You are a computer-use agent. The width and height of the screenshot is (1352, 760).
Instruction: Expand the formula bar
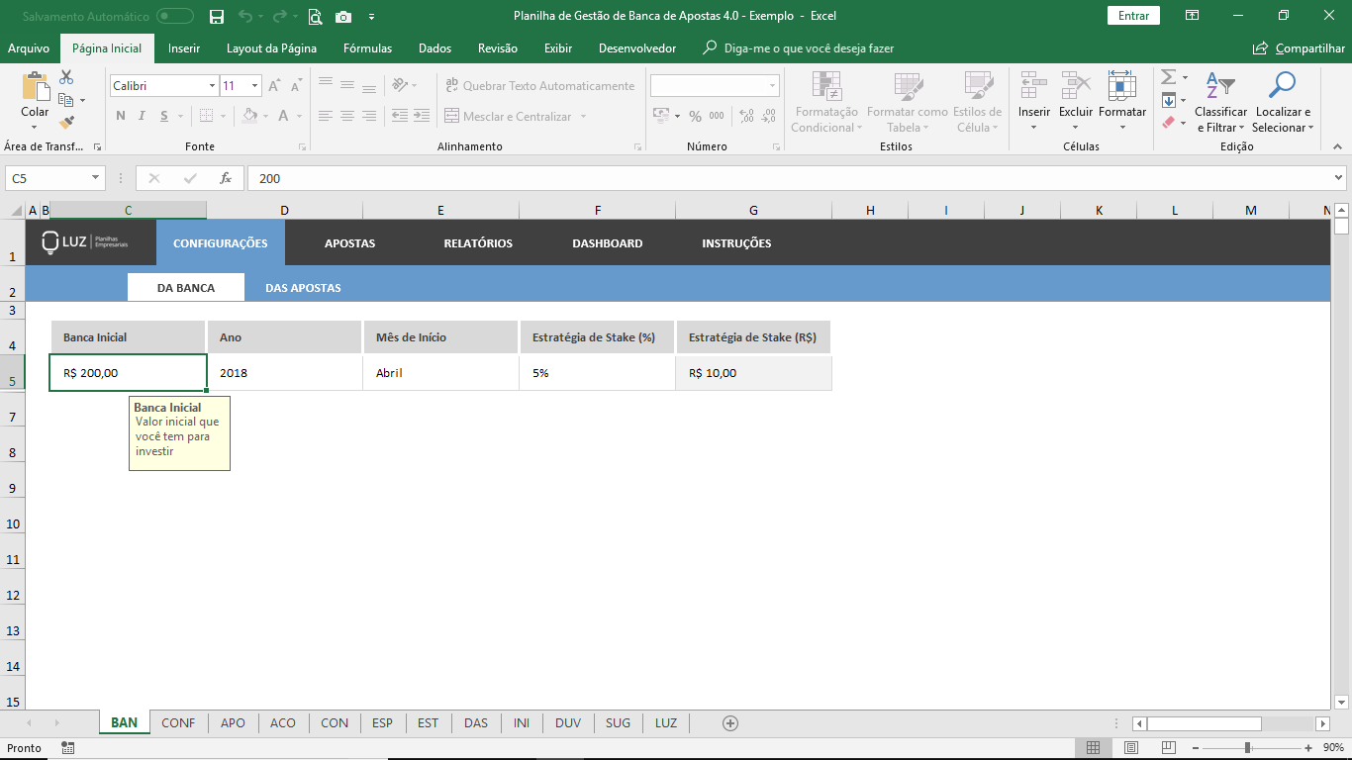coord(1339,178)
